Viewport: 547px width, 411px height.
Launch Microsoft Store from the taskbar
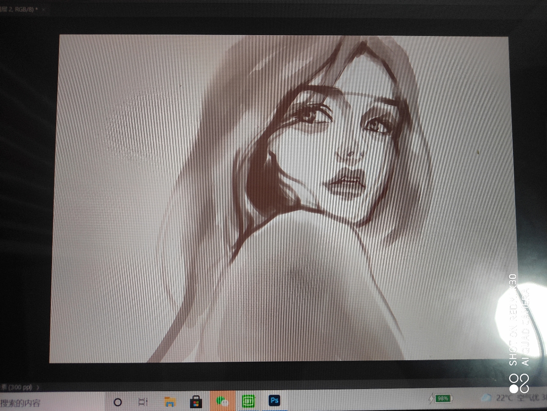(x=196, y=402)
